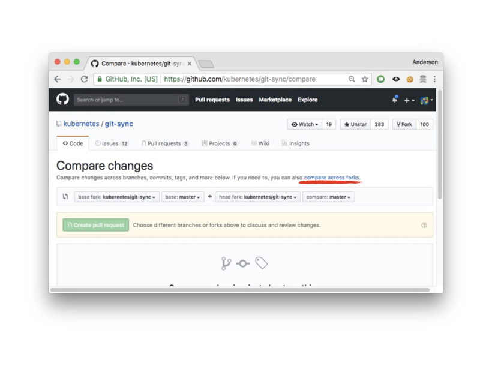The height and width of the screenshot is (369, 492).
Task: Open notifications bell icon
Action: [395, 100]
